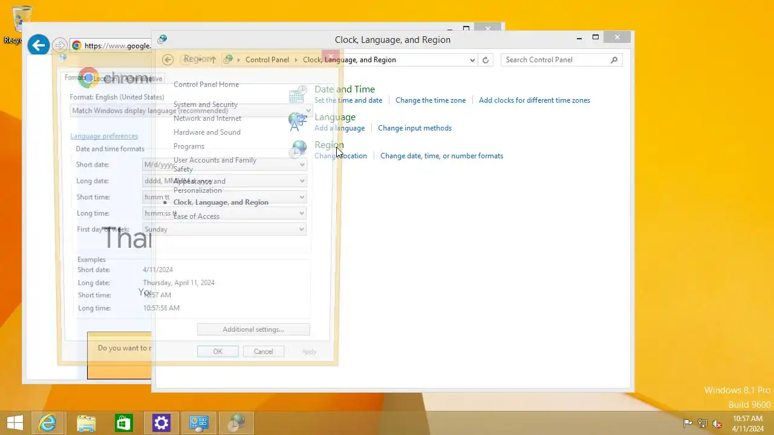This screenshot has height=435, width=774.
Task: Switch to the Location tab in Region dialog
Action: point(105,79)
